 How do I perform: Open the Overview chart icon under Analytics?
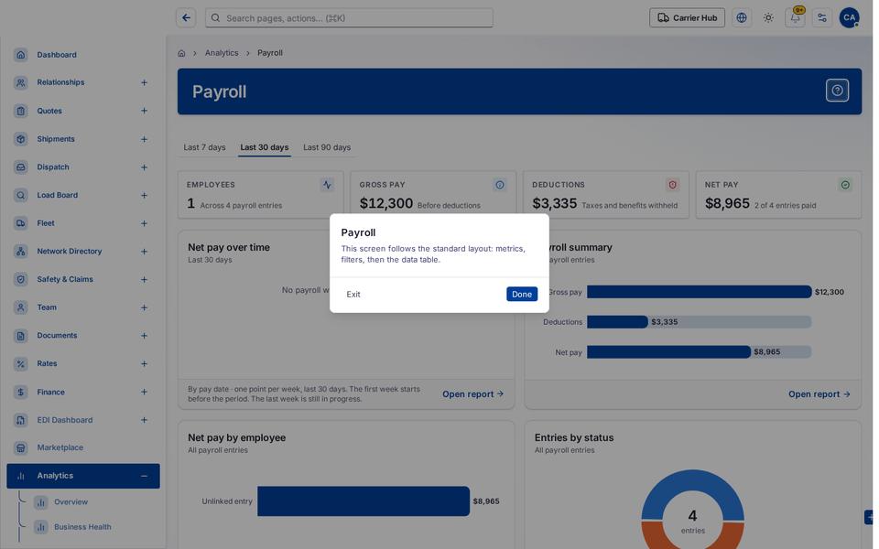tap(41, 502)
